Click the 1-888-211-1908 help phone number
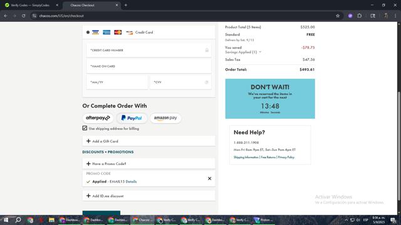The image size is (401, 225). point(246,142)
